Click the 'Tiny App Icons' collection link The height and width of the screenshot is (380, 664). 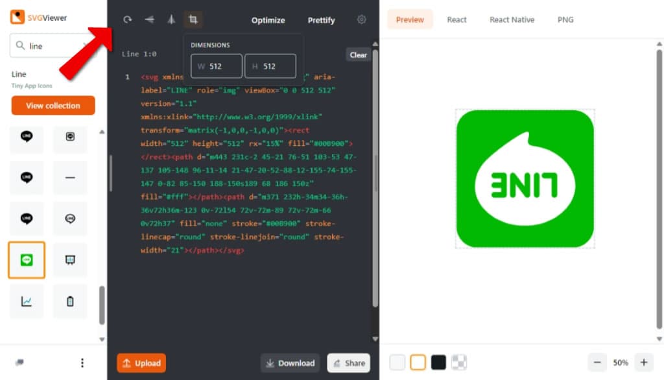pos(32,86)
